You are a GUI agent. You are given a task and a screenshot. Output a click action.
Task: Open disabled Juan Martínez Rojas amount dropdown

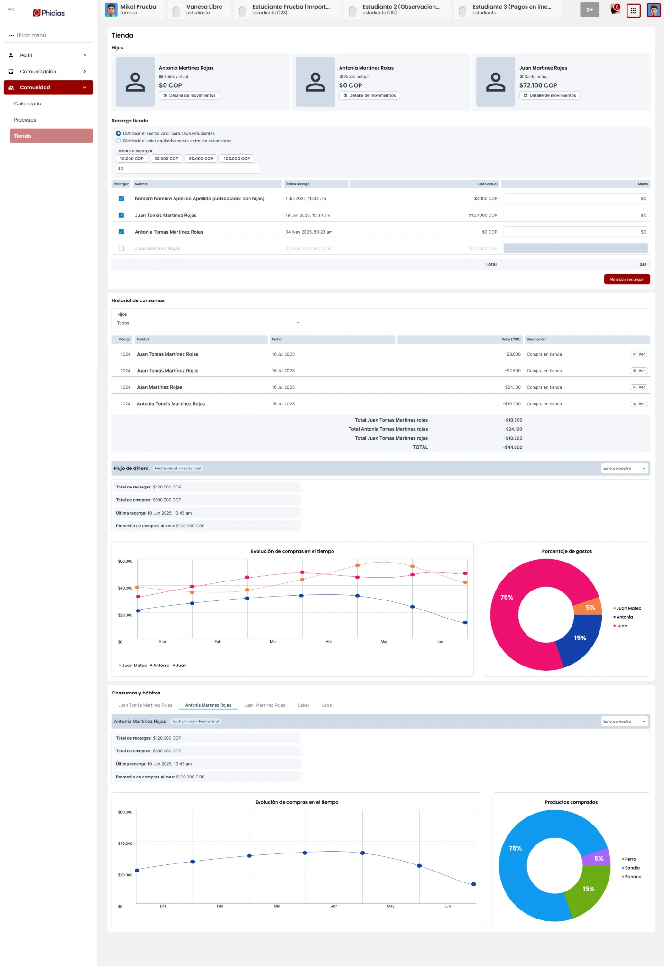(x=576, y=248)
